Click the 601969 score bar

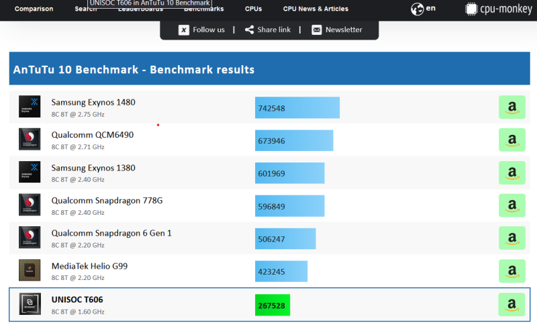click(x=290, y=173)
